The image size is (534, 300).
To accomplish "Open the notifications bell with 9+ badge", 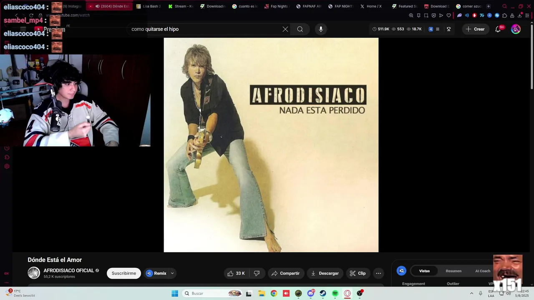I will (x=499, y=29).
